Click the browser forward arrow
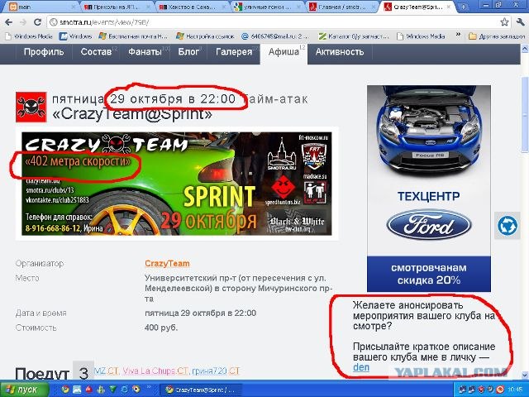The image size is (529, 397). [x=23, y=22]
